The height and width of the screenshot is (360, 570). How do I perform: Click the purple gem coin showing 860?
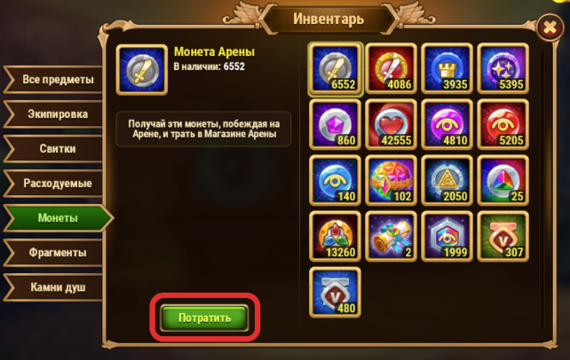pyautogui.click(x=336, y=124)
